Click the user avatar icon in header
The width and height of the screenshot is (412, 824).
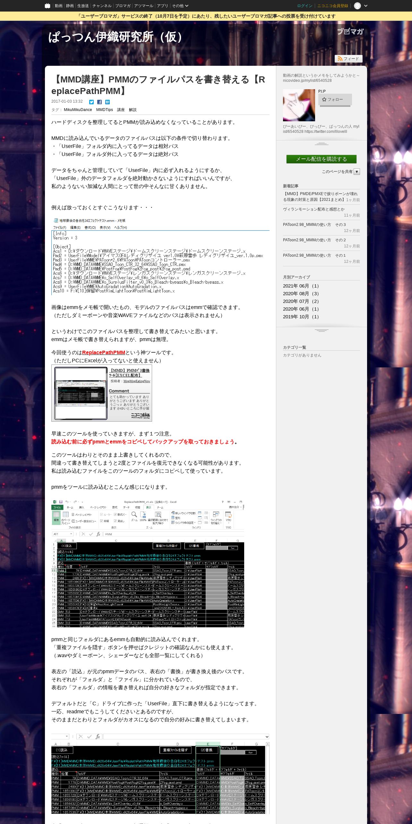[x=357, y=6]
